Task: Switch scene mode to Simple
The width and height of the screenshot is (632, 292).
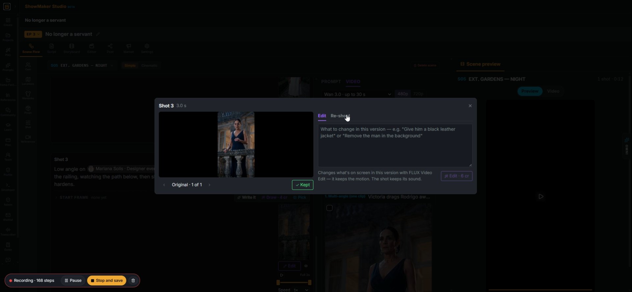Action: [x=130, y=65]
